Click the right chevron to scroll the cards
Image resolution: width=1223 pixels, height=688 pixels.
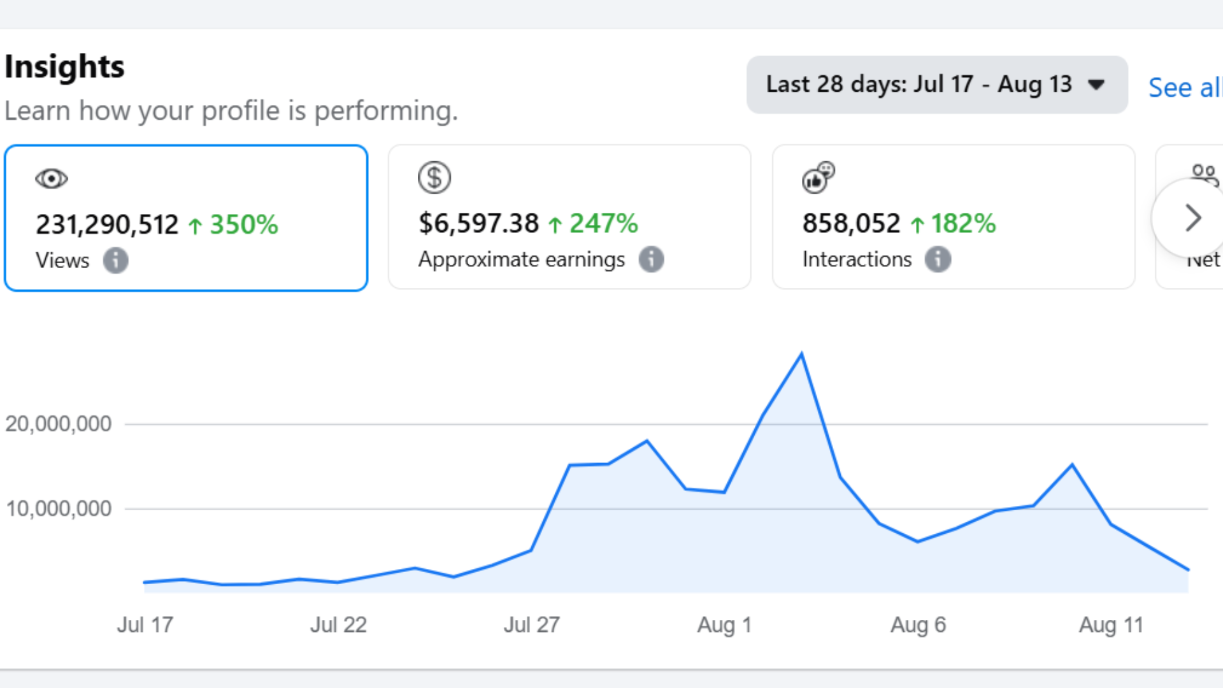[1192, 218]
